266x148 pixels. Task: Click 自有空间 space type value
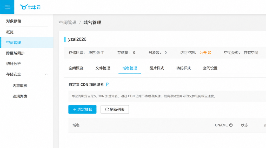[251, 53]
